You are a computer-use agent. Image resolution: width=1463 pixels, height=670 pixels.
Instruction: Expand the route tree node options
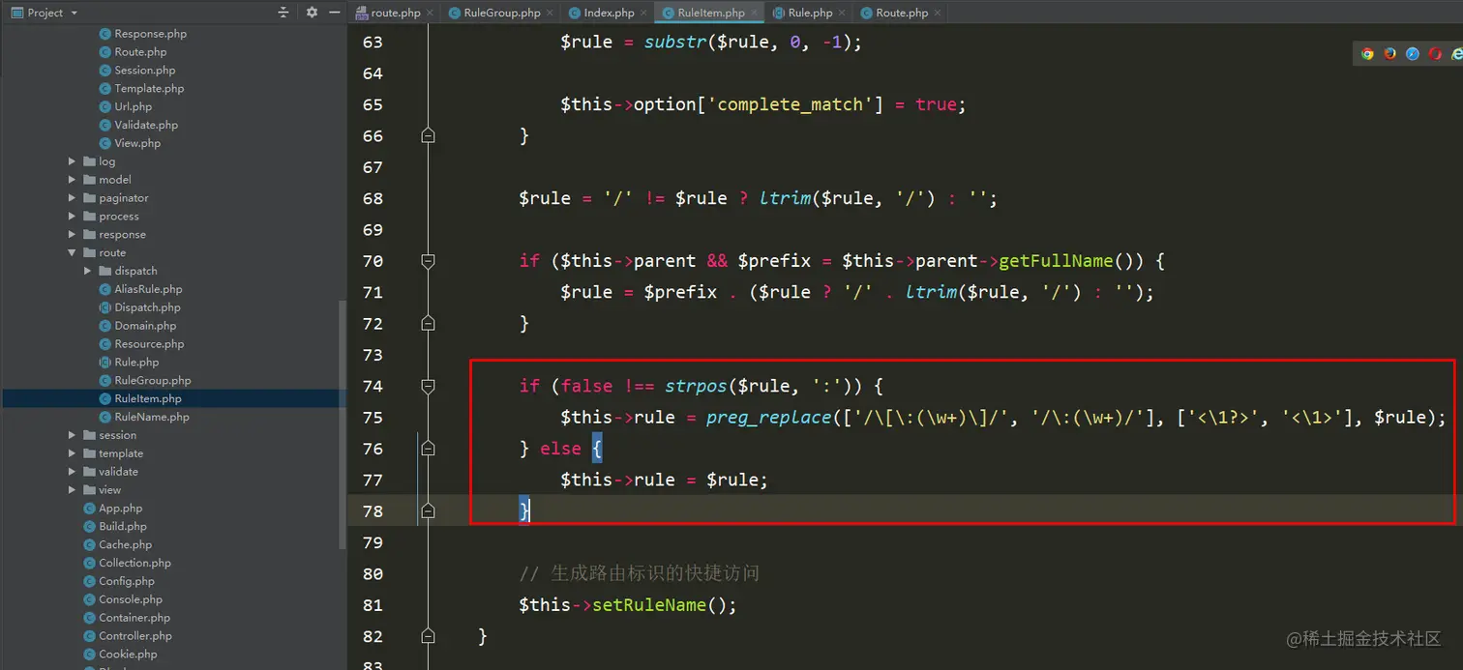click(x=72, y=252)
